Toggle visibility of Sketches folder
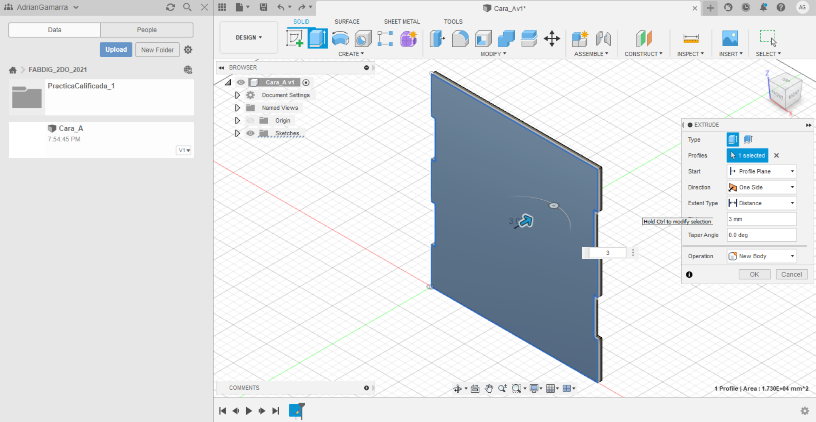The width and height of the screenshot is (816, 422). [x=250, y=133]
